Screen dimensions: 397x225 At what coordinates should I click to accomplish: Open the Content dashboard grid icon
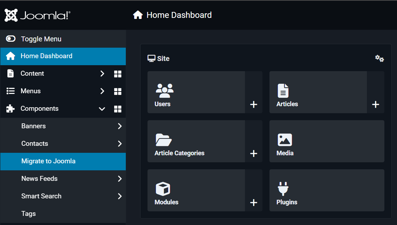[x=118, y=74]
